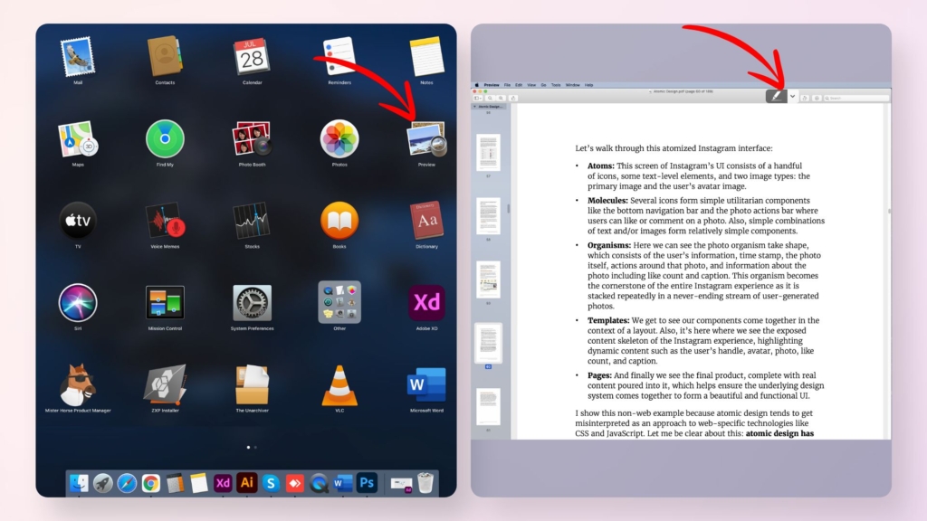
Task: Open Apple menu in menu bar
Action: click(x=476, y=85)
